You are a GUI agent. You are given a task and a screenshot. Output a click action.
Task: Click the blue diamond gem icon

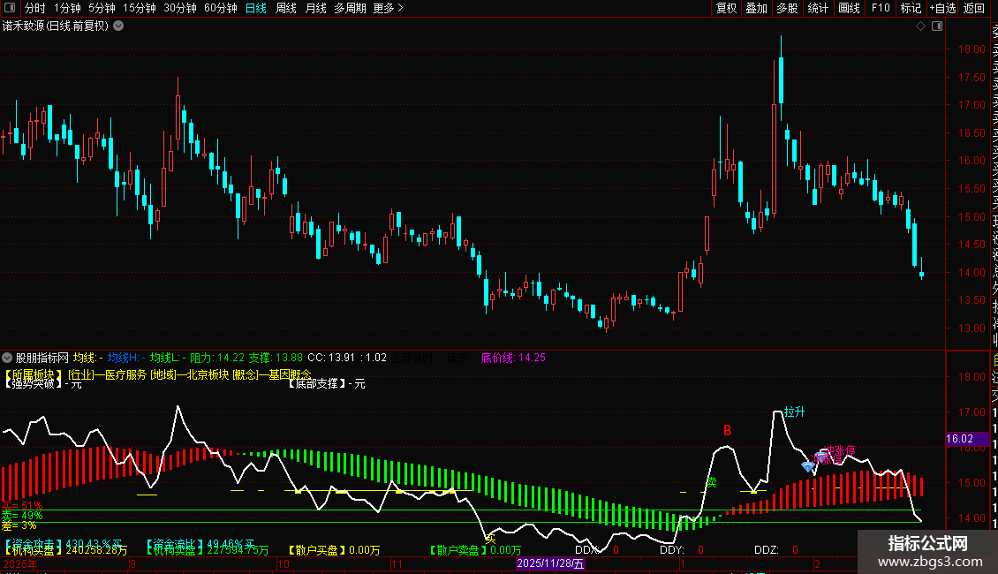click(x=808, y=466)
